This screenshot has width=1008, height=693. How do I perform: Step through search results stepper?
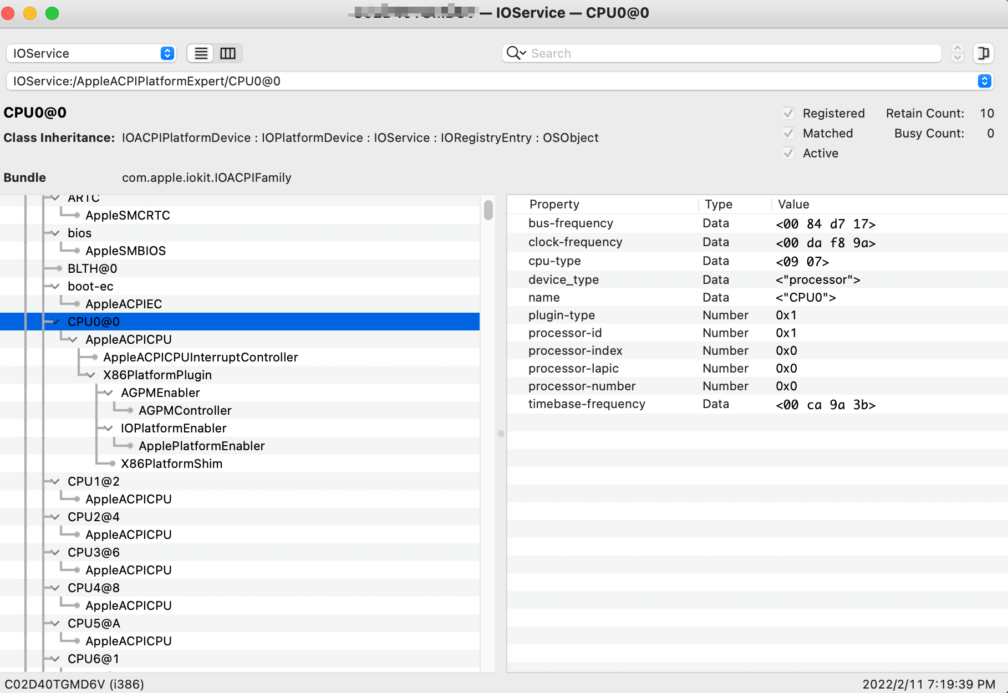(x=957, y=53)
